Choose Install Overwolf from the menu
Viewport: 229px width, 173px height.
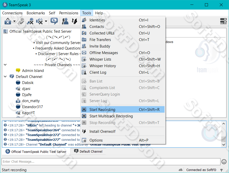(x=123, y=132)
